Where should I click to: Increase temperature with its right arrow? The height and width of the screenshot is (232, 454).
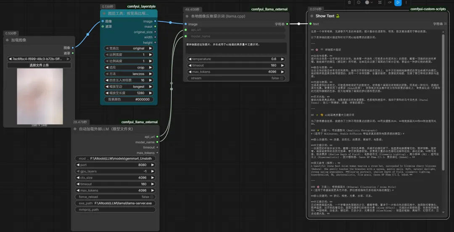[282, 59]
